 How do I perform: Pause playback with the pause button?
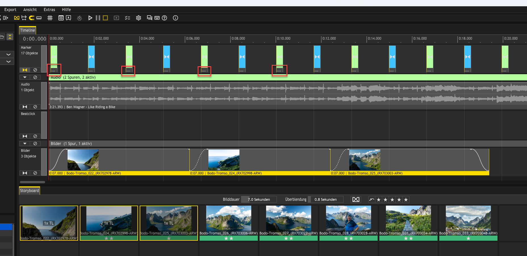(x=98, y=18)
